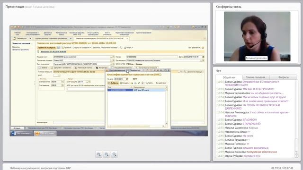Switch to the Журнал расчетно-платежных документов tab
The image size is (303, 170).
pyautogui.click(x=52, y=39)
